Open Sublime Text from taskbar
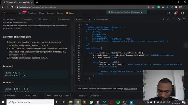The image size is (188, 105). tap(84, 102)
